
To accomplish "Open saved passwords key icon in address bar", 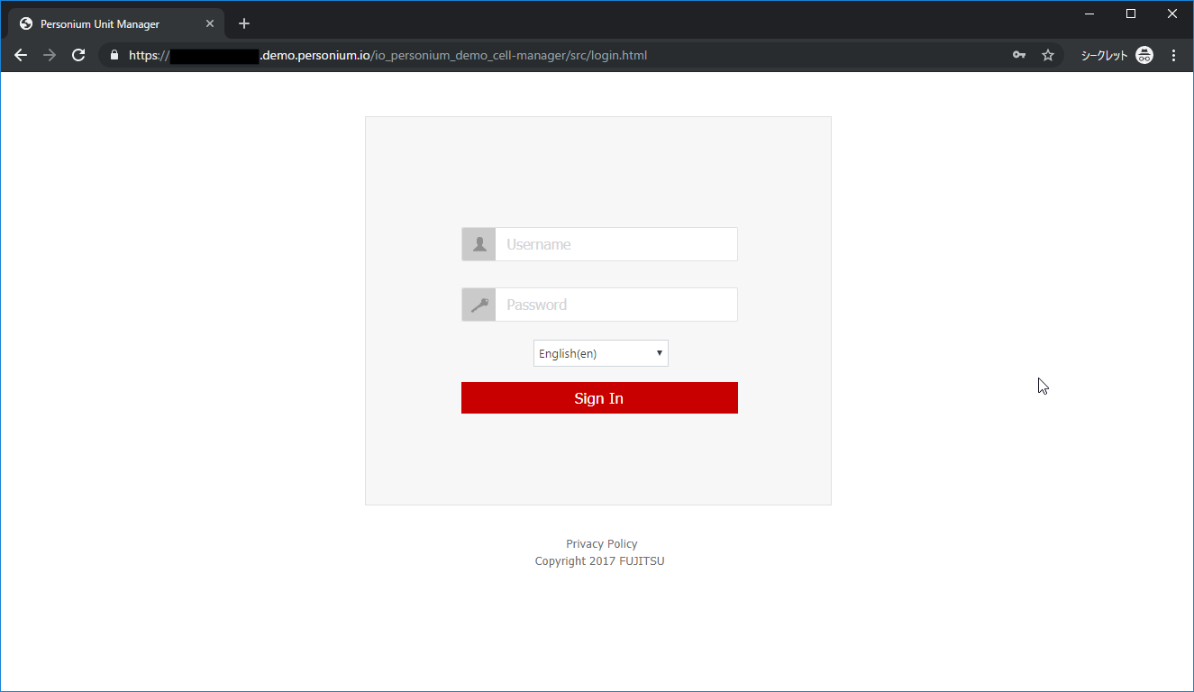I will (1019, 55).
